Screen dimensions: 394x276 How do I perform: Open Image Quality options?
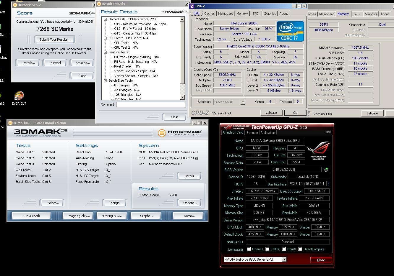(78, 216)
